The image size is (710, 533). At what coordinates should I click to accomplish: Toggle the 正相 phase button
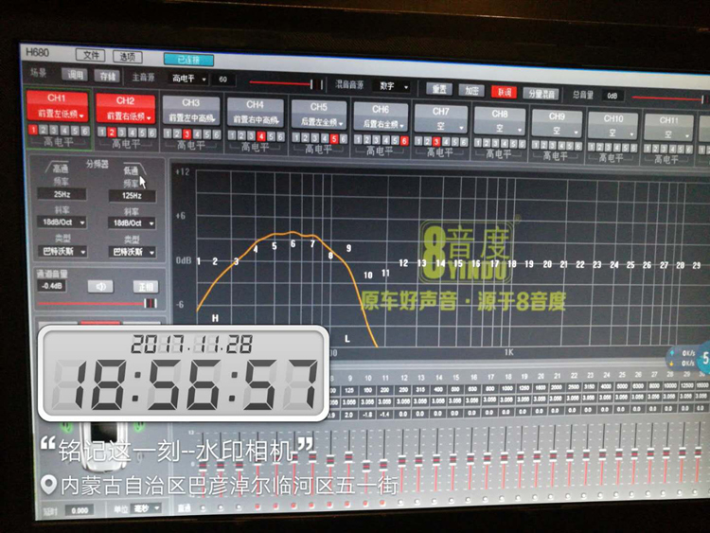(x=146, y=286)
